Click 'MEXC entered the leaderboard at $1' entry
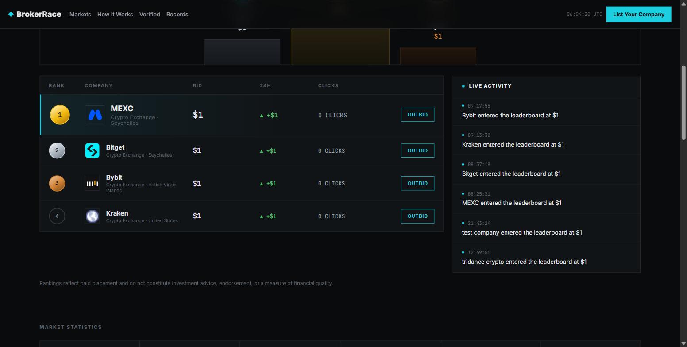The width and height of the screenshot is (687, 347). 512,203
